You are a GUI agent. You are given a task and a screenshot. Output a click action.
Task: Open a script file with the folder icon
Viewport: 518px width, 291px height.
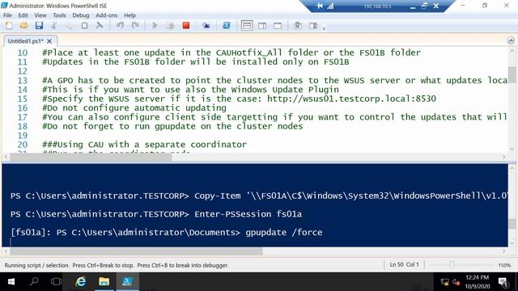(23, 25)
